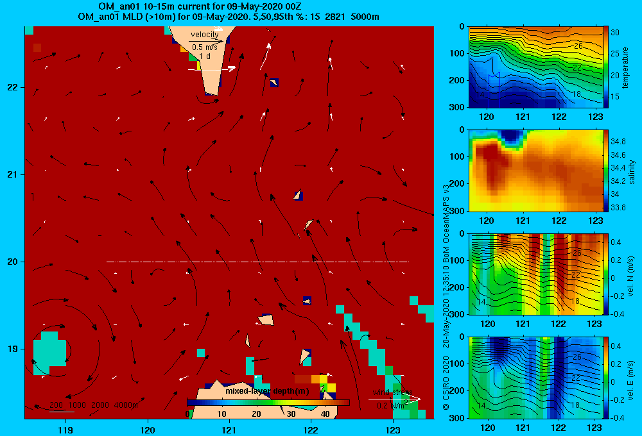
Task: Click longitude label 123 below the map
Action: [x=393, y=430]
